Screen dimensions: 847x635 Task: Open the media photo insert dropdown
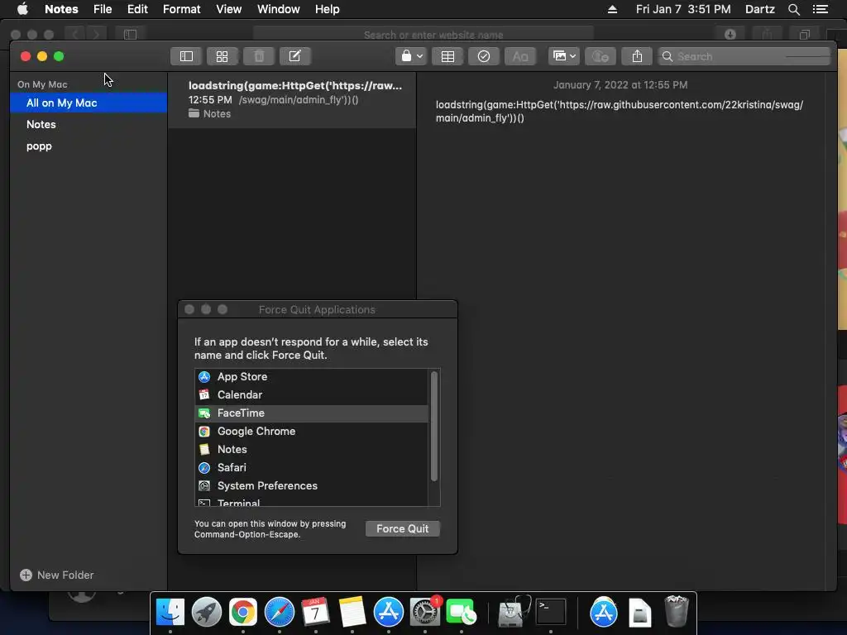pos(564,56)
